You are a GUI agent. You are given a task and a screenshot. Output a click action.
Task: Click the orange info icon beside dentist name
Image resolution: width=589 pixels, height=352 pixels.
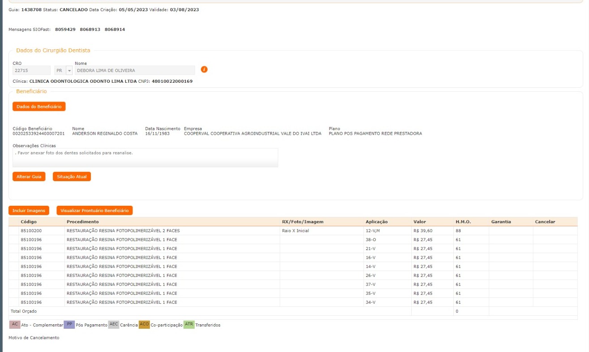click(204, 70)
